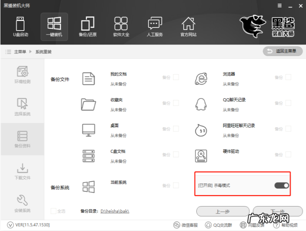Turn off the 杀毒模式 switch
Image resolution: width=306 pixels, height=231 pixels.
[282, 186]
